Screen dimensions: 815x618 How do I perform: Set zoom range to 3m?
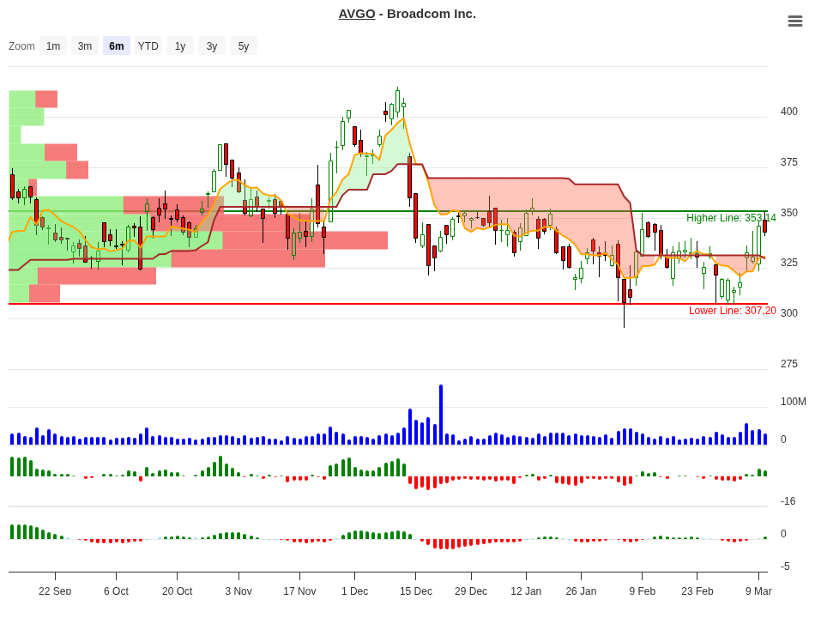click(85, 45)
